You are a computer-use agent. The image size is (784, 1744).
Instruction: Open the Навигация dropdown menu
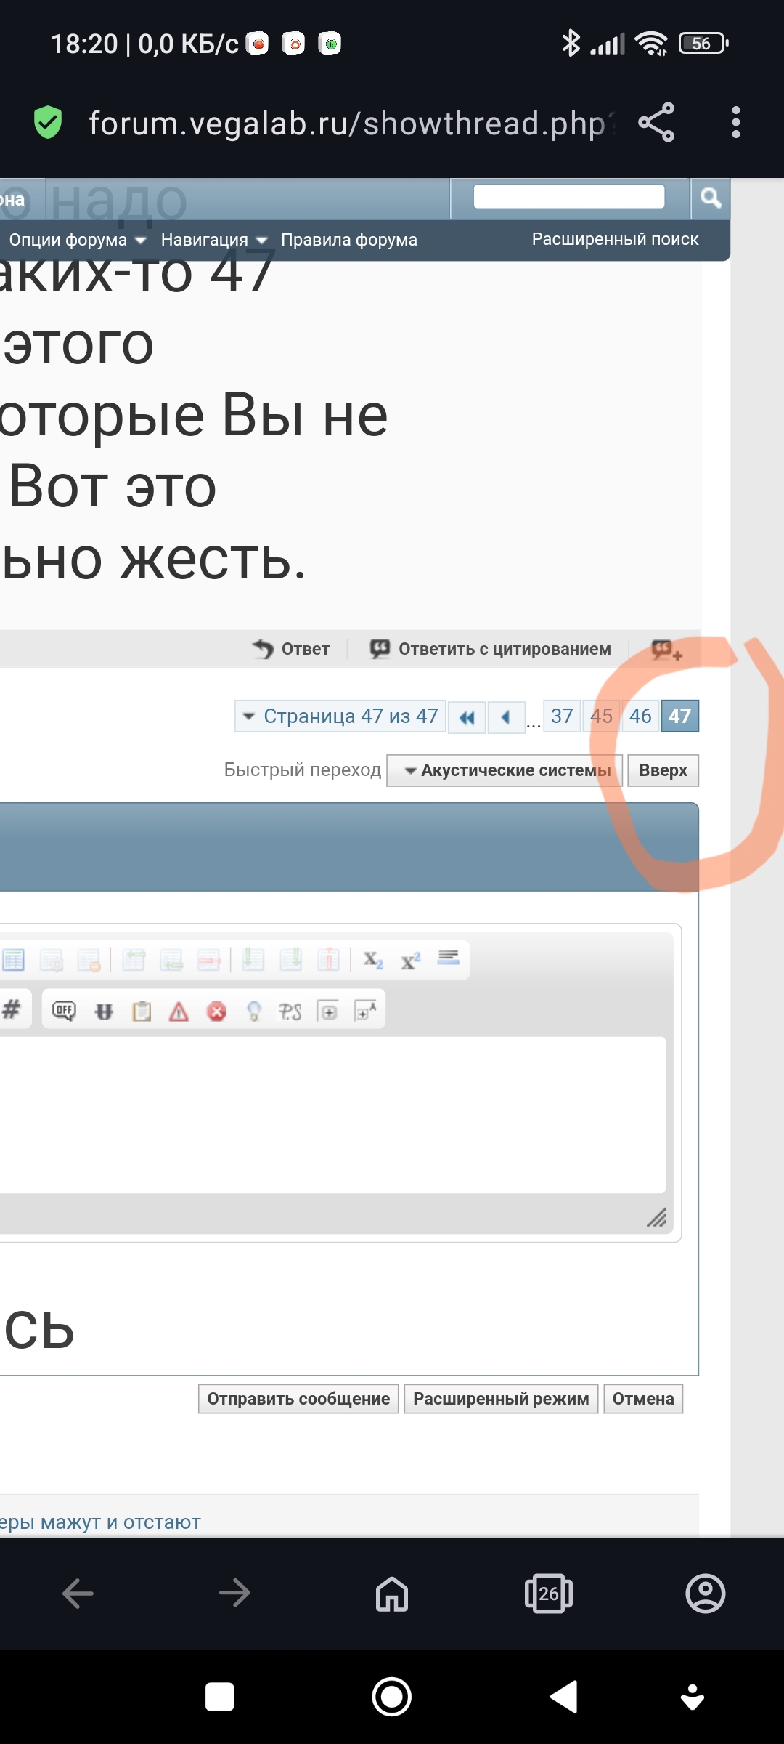tap(214, 240)
